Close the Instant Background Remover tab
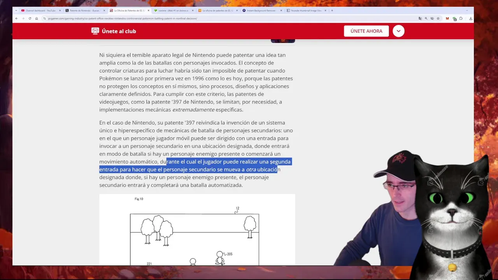The image size is (498, 280). (281, 10)
